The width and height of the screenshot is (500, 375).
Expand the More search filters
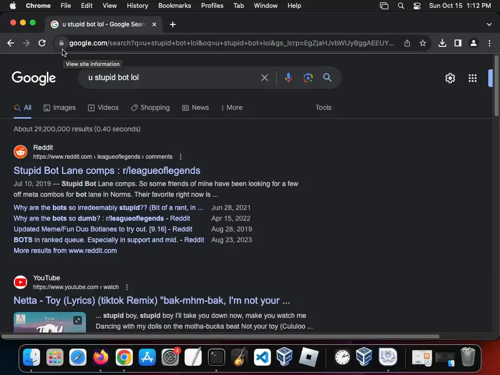231,108
